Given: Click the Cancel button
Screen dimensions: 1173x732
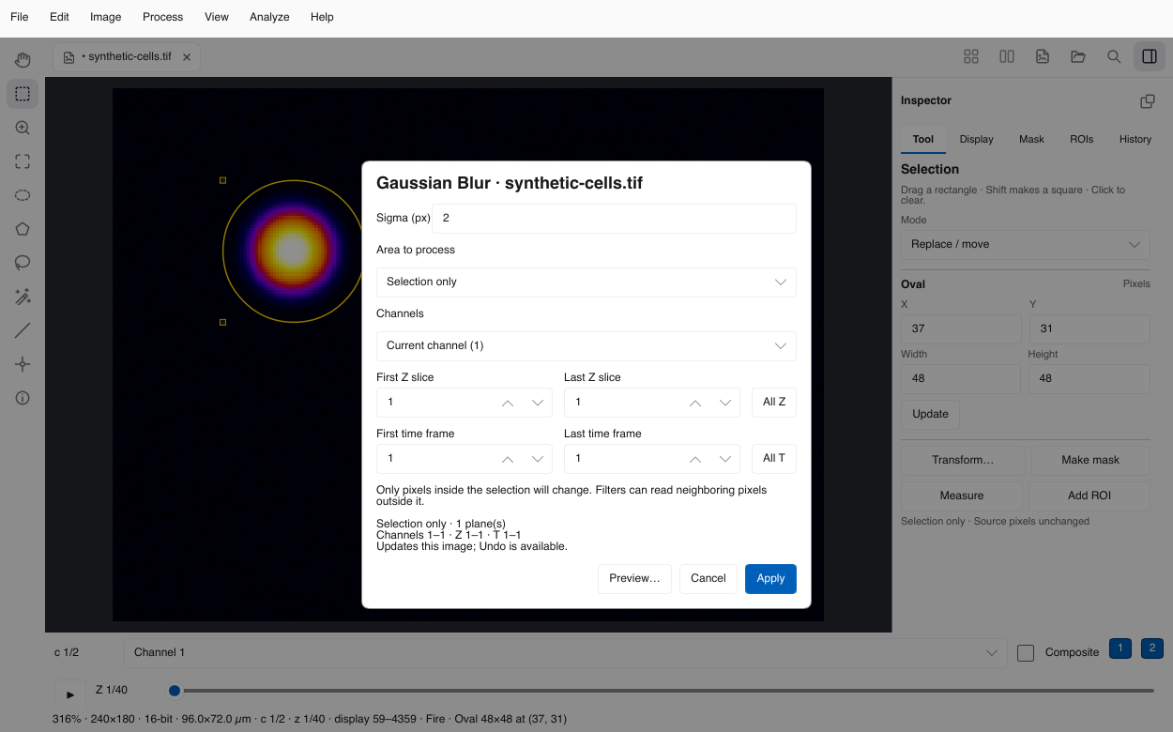Looking at the screenshot, I should coord(708,579).
